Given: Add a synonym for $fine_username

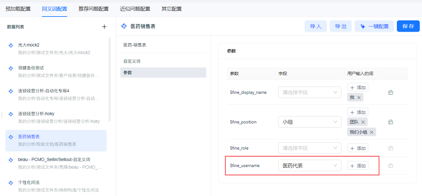Looking at the screenshot, I should pyautogui.click(x=358, y=165).
